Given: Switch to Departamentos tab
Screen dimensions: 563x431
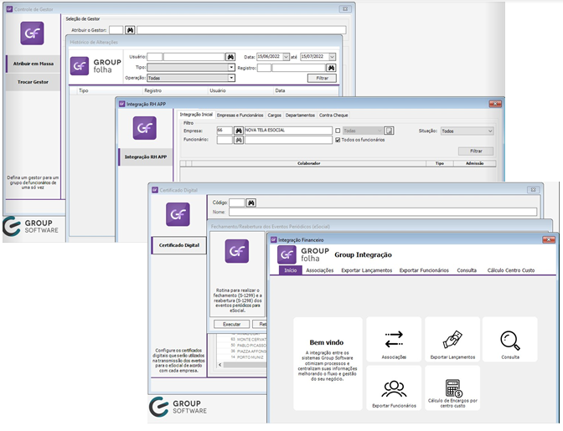Looking at the screenshot, I should pyautogui.click(x=300, y=115).
